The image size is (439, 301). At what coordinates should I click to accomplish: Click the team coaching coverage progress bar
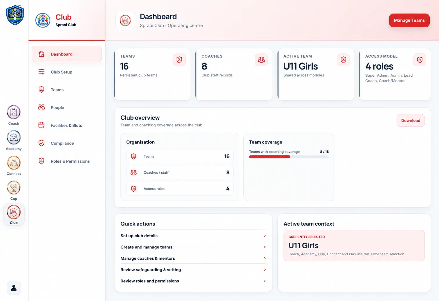(x=289, y=157)
